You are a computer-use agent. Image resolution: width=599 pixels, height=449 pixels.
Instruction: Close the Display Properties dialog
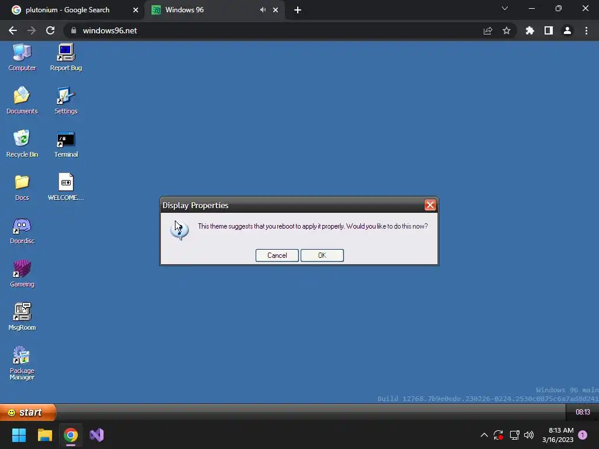[430, 205]
